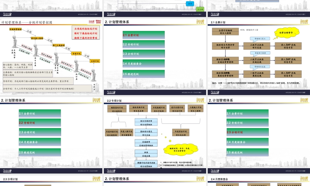Select the 一级节点批准 集团总裁 box
This screenshot has height=186, width=310.
257,74
